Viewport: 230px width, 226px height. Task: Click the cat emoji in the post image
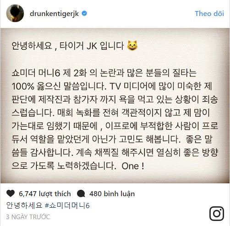132,46
